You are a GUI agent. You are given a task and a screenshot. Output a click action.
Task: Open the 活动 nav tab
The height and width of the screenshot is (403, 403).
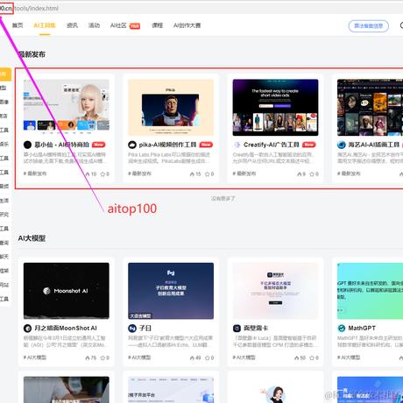[x=94, y=25]
